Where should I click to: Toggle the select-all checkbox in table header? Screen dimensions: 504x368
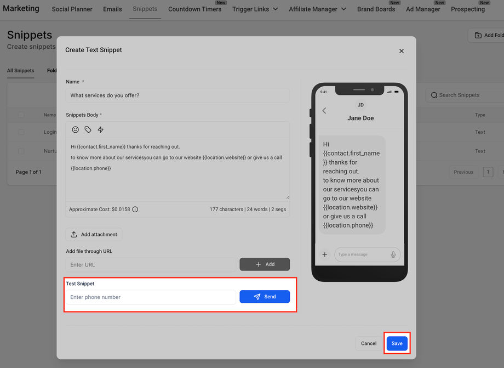[x=21, y=115]
